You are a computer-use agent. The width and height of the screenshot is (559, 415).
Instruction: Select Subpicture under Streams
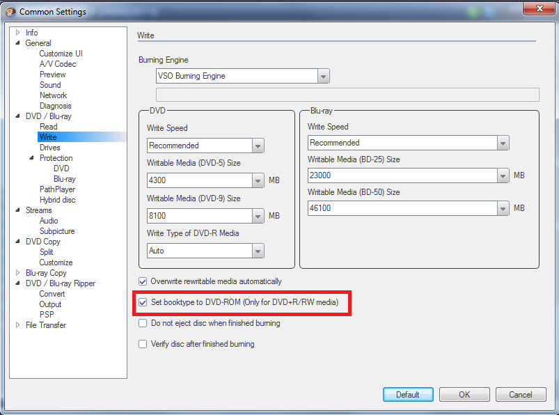tap(57, 231)
